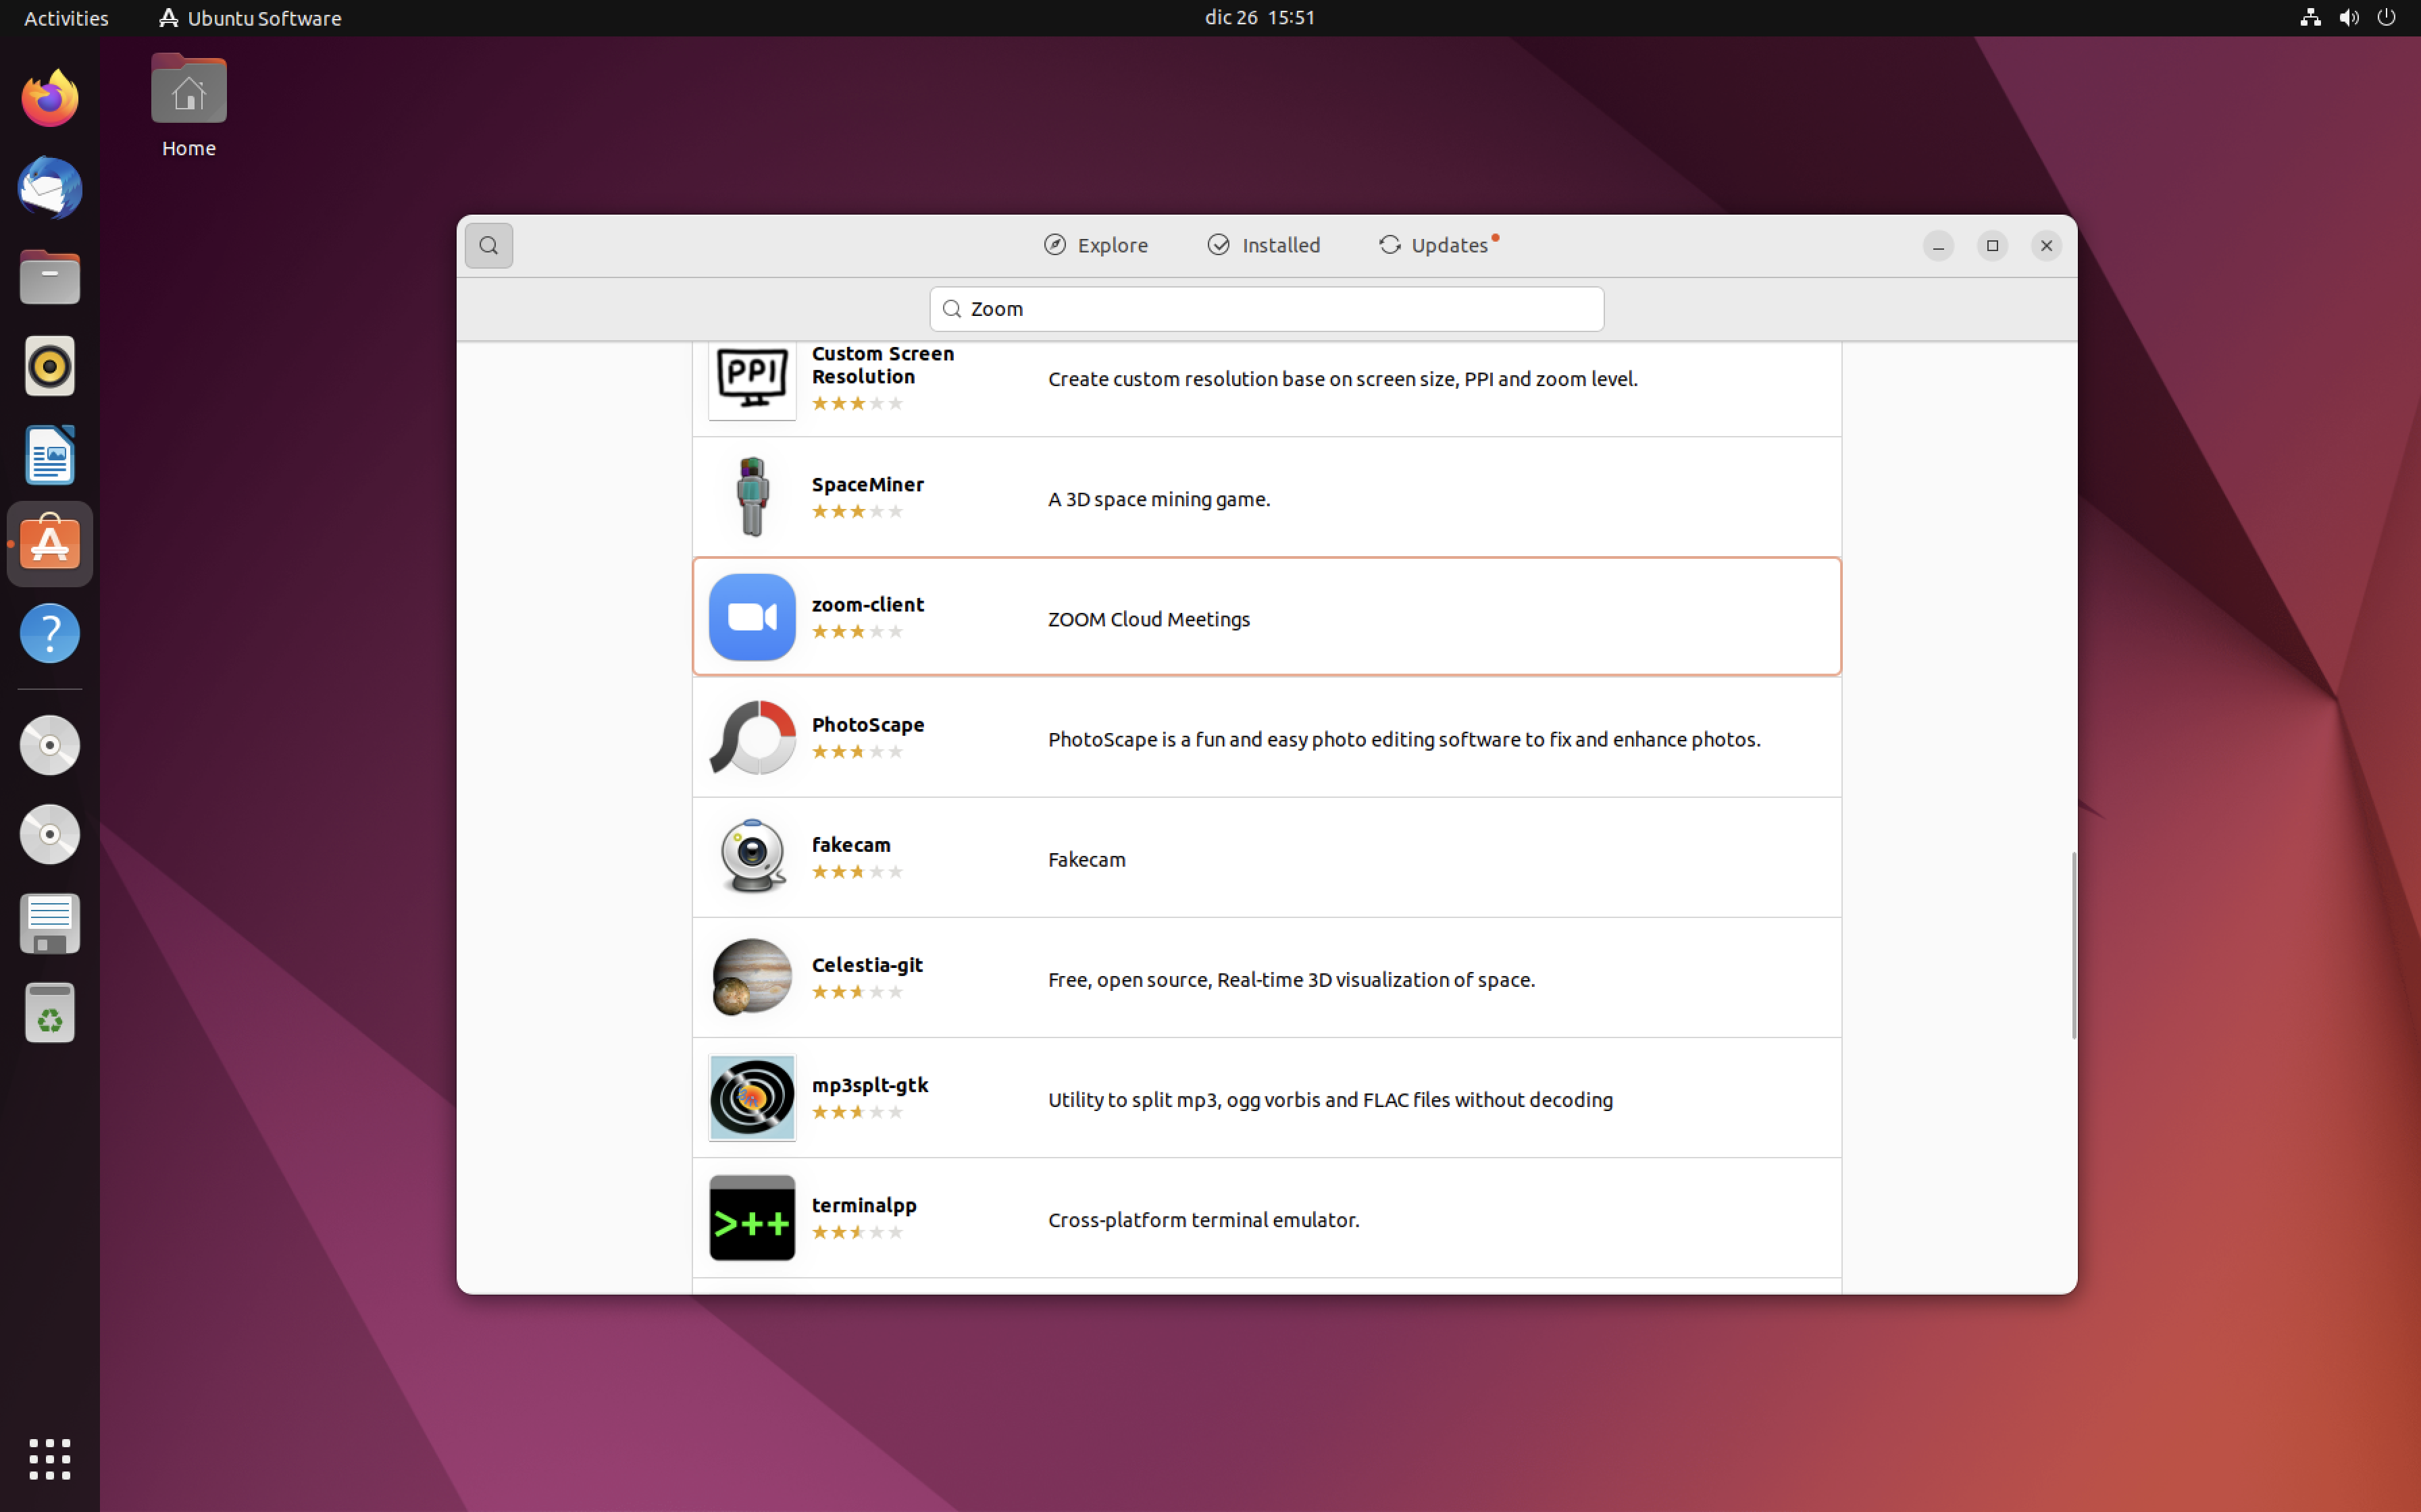The width and height of the screenshot is (2421, 1512).
Task: Open the zoom-client app icon
Action: pyautogui.click(x=751, y=617)
